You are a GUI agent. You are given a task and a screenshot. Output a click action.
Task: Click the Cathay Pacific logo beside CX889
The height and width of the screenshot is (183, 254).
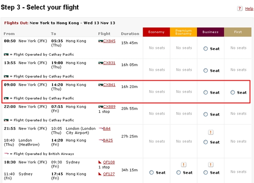101,107
